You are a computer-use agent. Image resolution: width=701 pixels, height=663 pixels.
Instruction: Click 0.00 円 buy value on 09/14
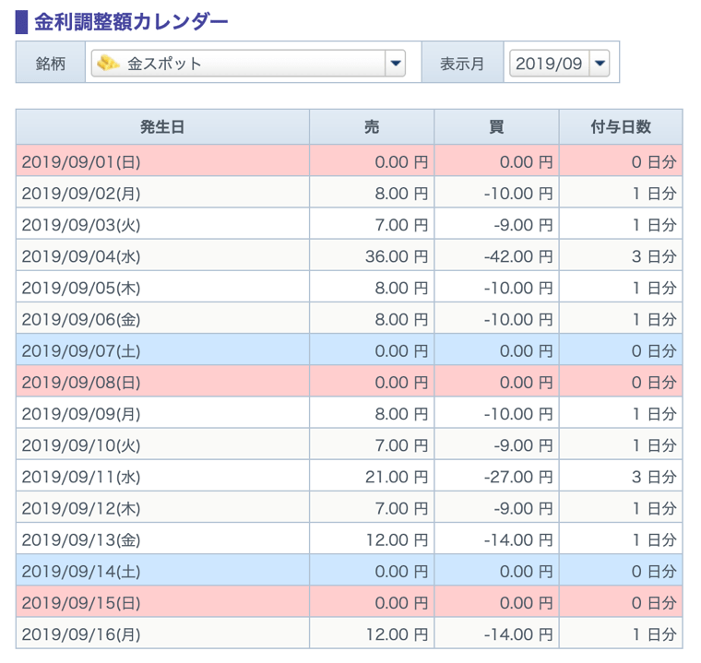point(526,572)
